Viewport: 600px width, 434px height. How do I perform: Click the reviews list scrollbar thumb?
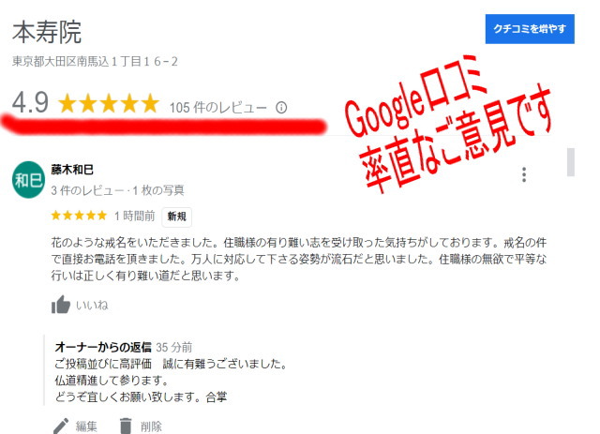point(571,162)
